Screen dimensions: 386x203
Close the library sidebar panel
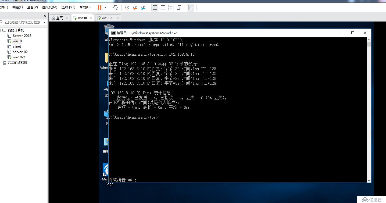pos(45,16)
